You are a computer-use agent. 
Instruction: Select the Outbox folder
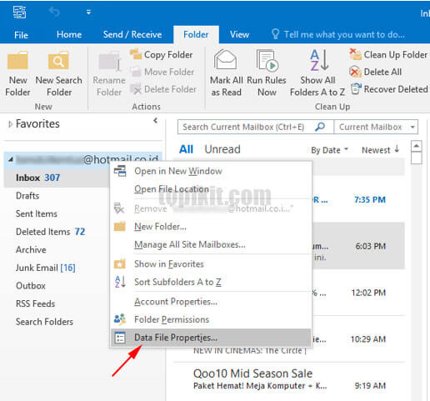click(x=31, y=286)
